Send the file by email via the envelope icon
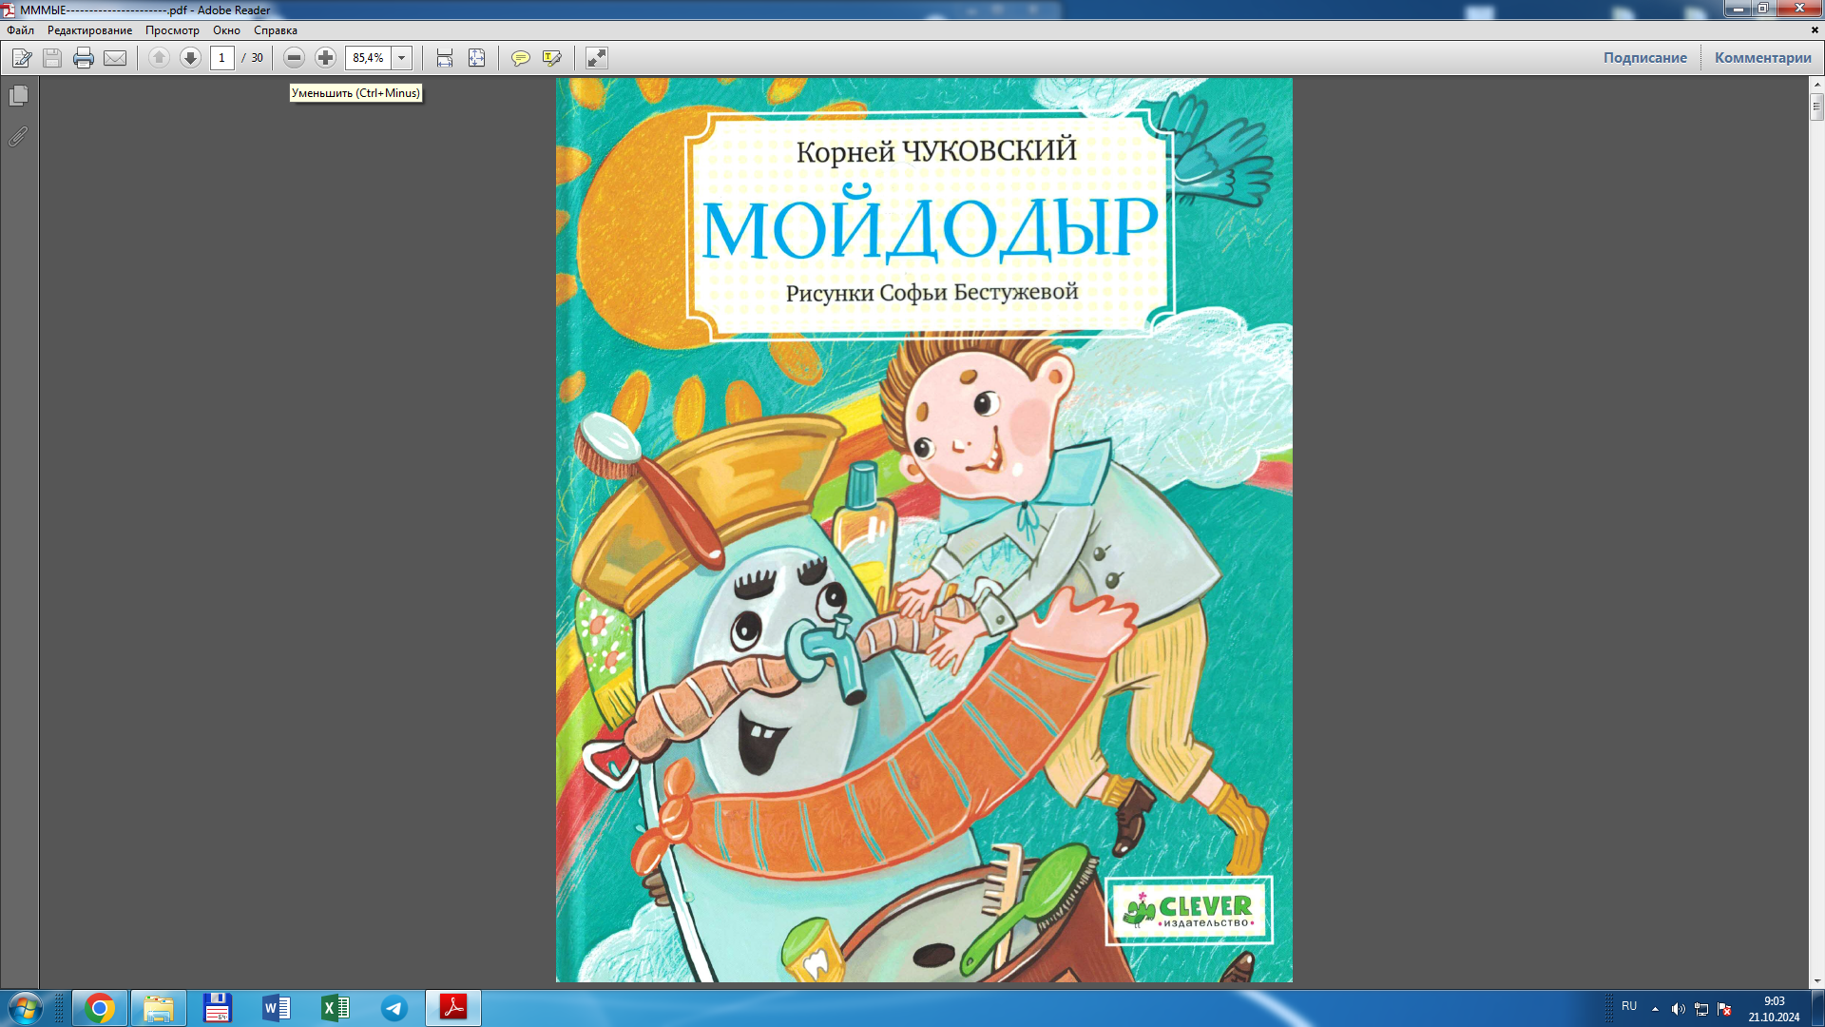 point(115,58)
